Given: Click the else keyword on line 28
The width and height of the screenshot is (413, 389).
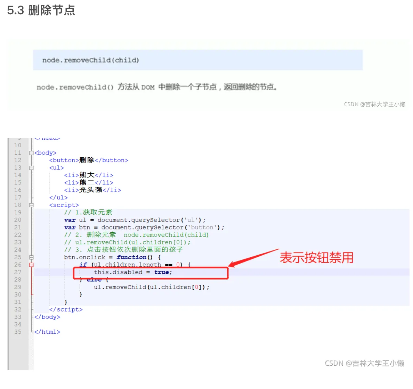Looking at the screenshot, I should tap(94, 280).
